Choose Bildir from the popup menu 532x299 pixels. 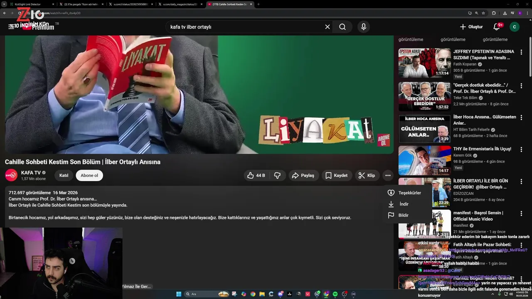[x=409, y=215]
